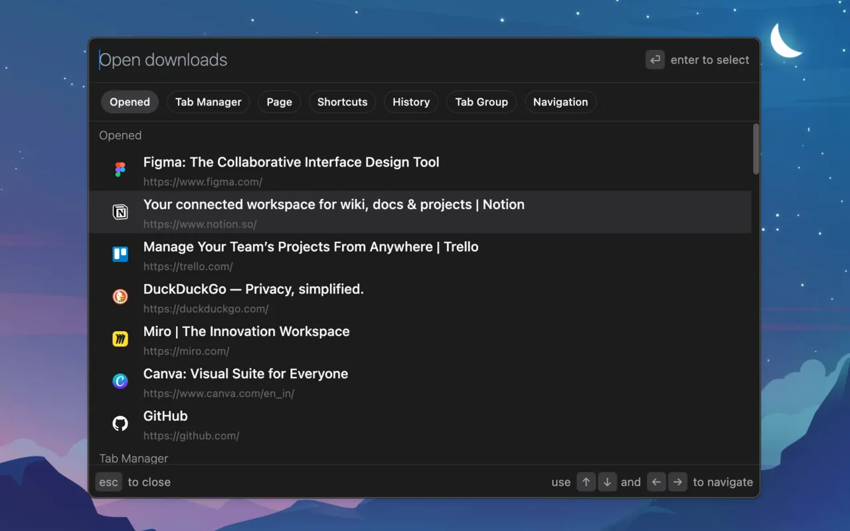Click the yellow Miro icon
Screen dimensions: 850x531
(x=120, y=339)
